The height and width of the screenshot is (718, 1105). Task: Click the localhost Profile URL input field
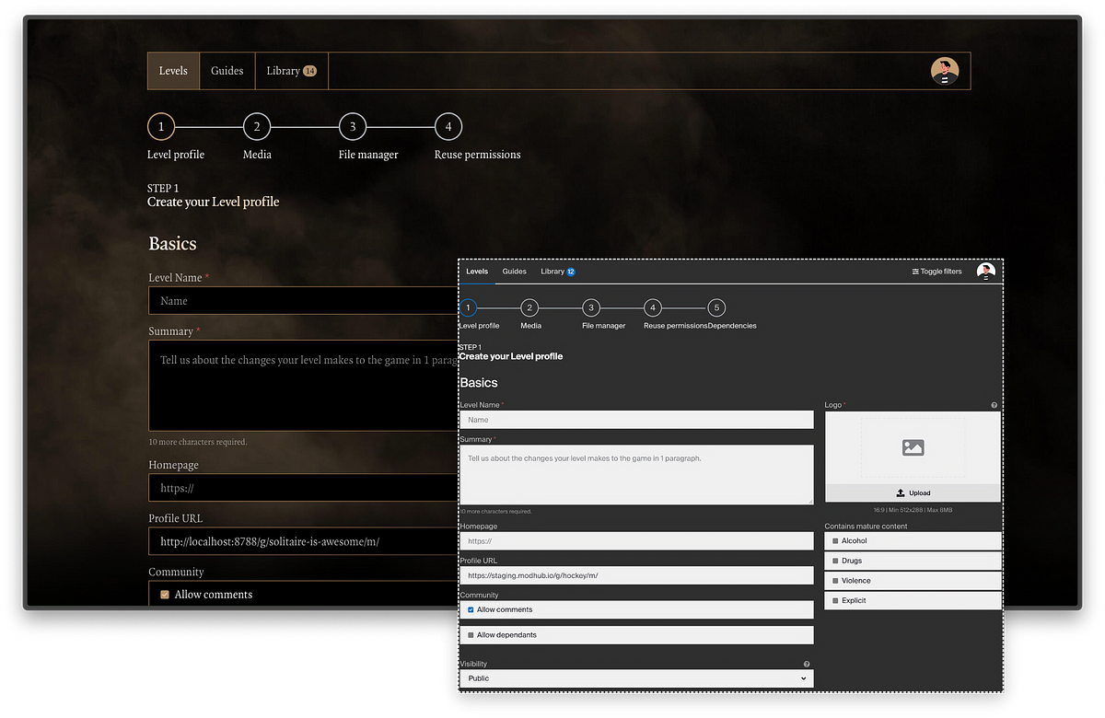pos(304,542)
